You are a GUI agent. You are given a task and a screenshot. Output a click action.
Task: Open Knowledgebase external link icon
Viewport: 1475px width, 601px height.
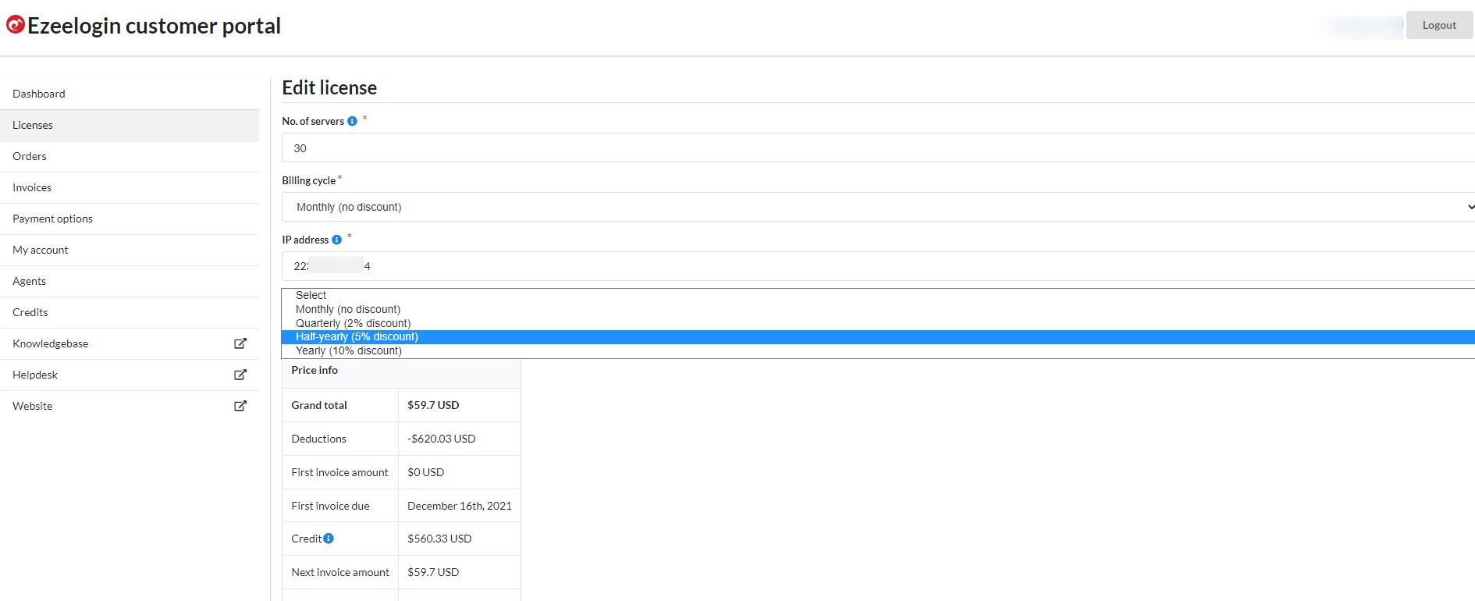click(x=240, y=343)
